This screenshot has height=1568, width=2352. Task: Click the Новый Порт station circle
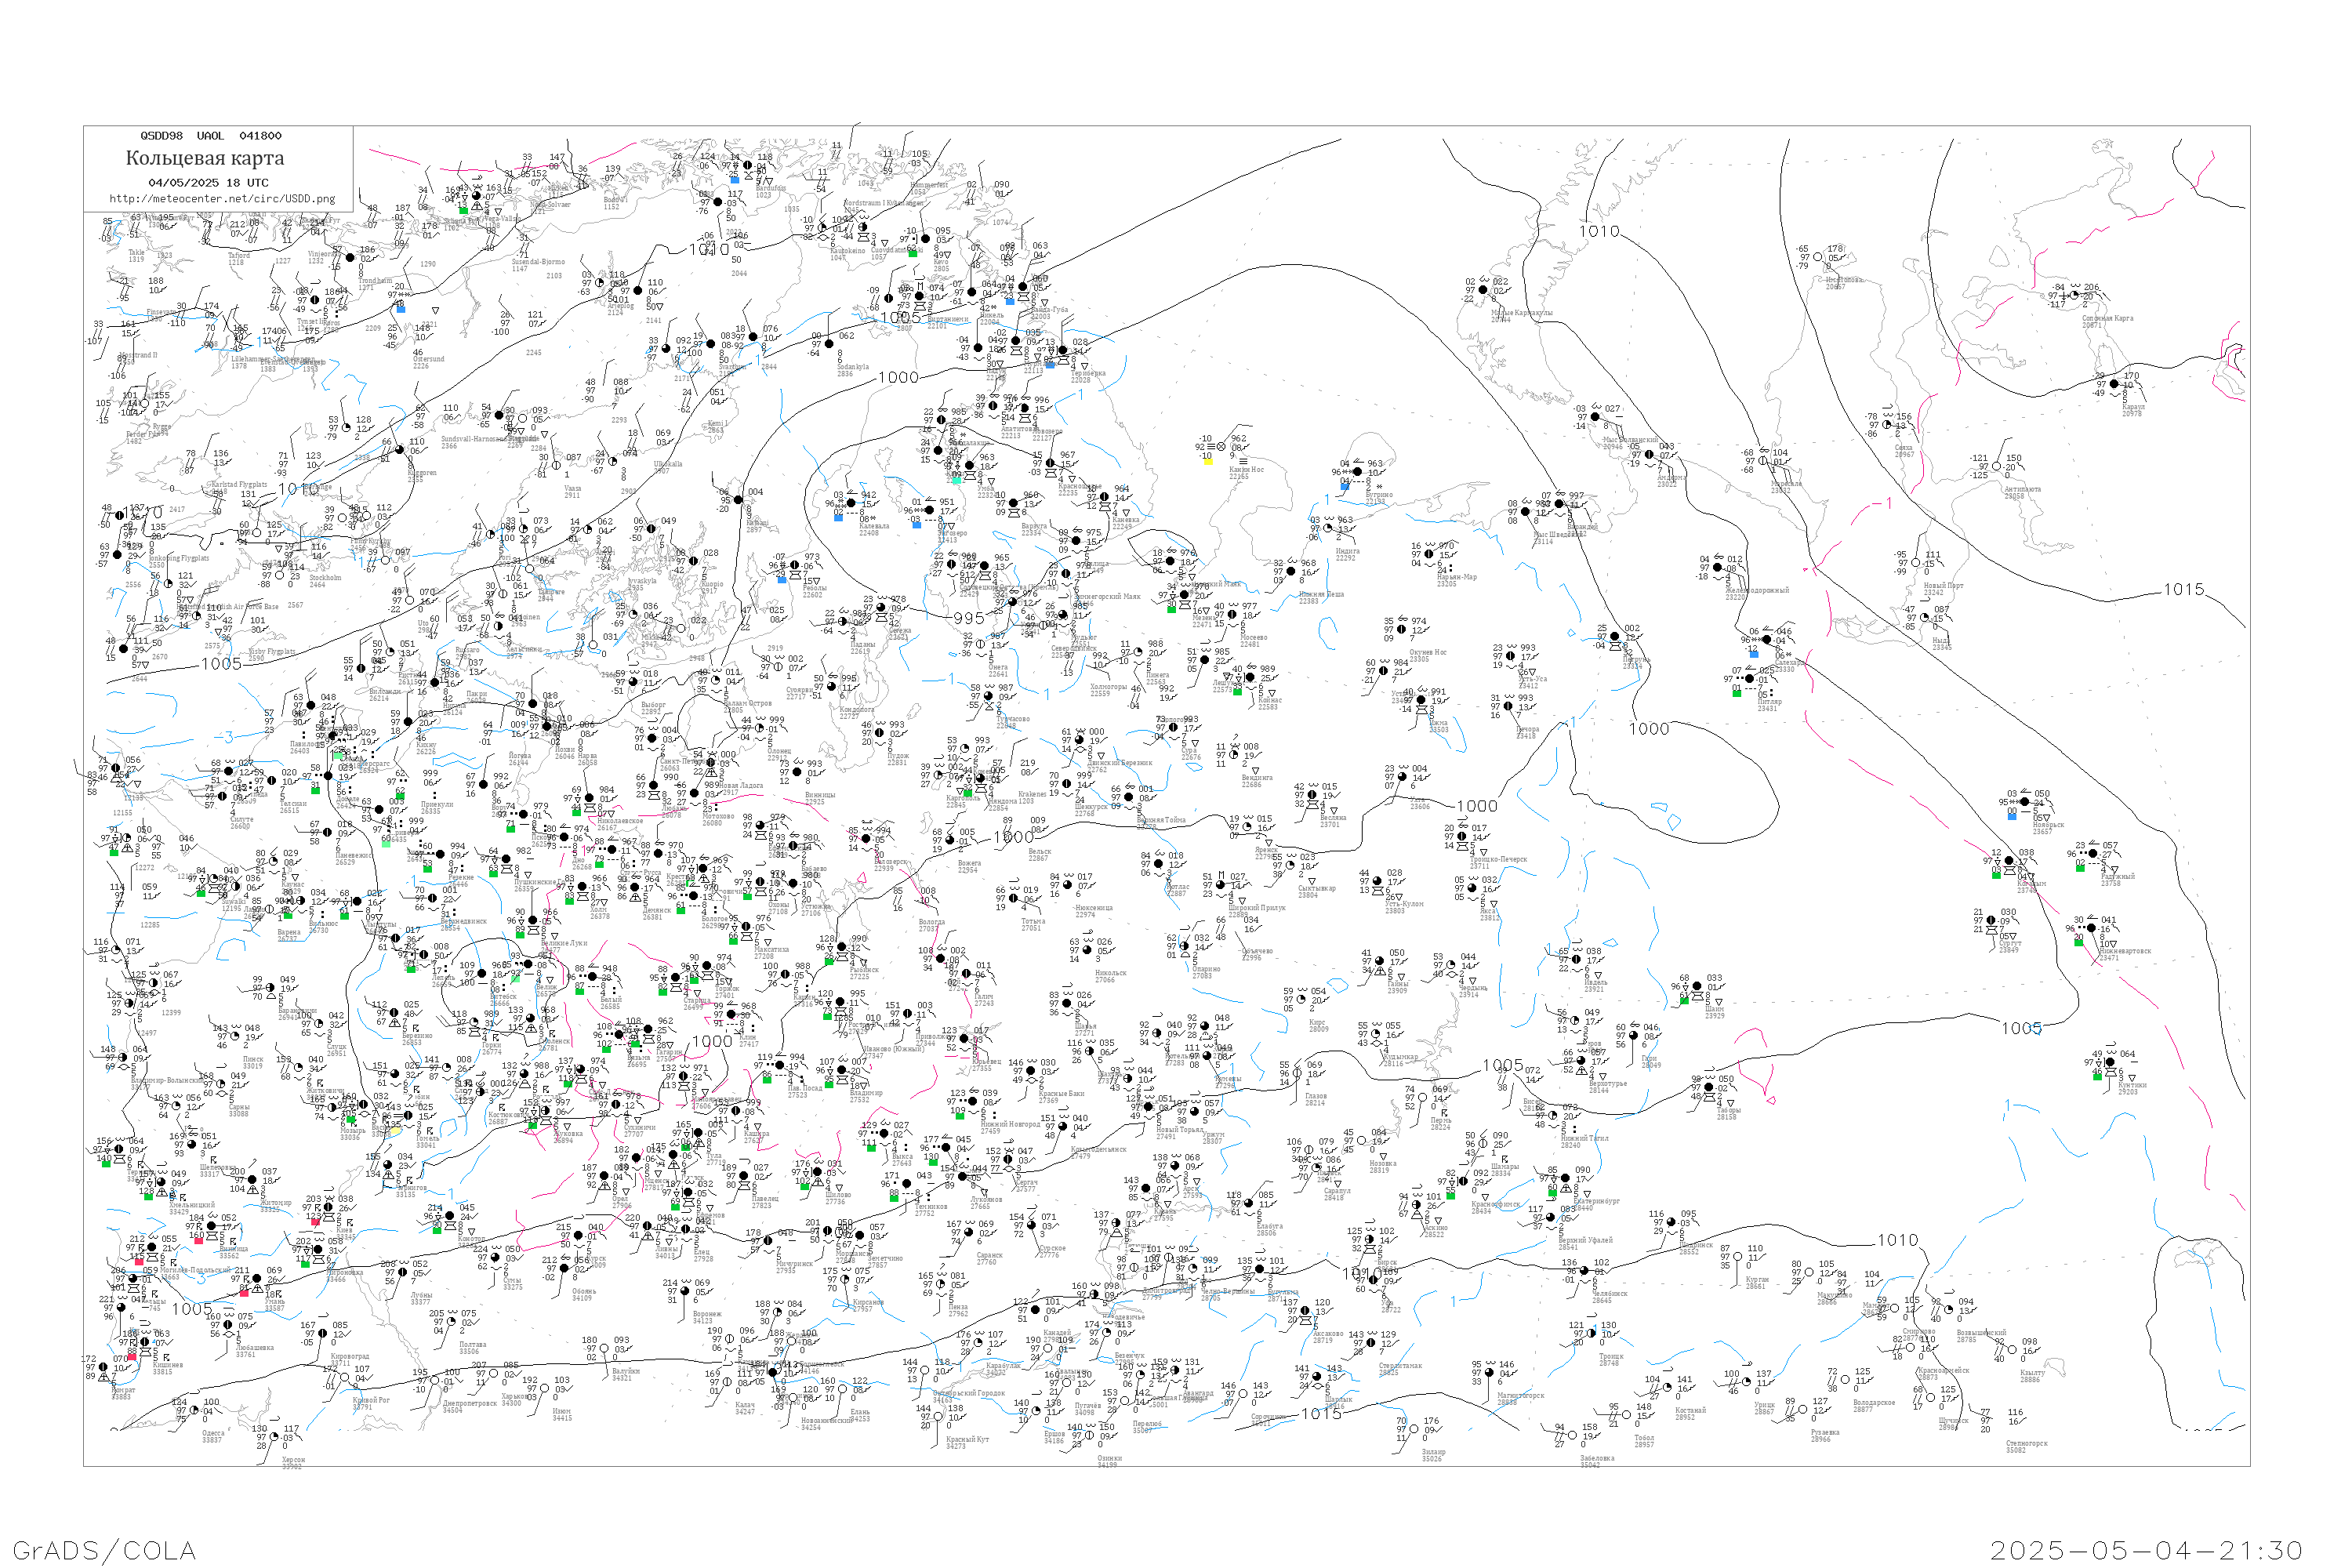point(1916,563)
